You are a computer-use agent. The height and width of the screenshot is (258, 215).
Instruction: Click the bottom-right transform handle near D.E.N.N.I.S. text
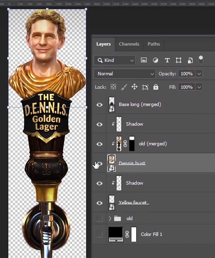point(86,107)
